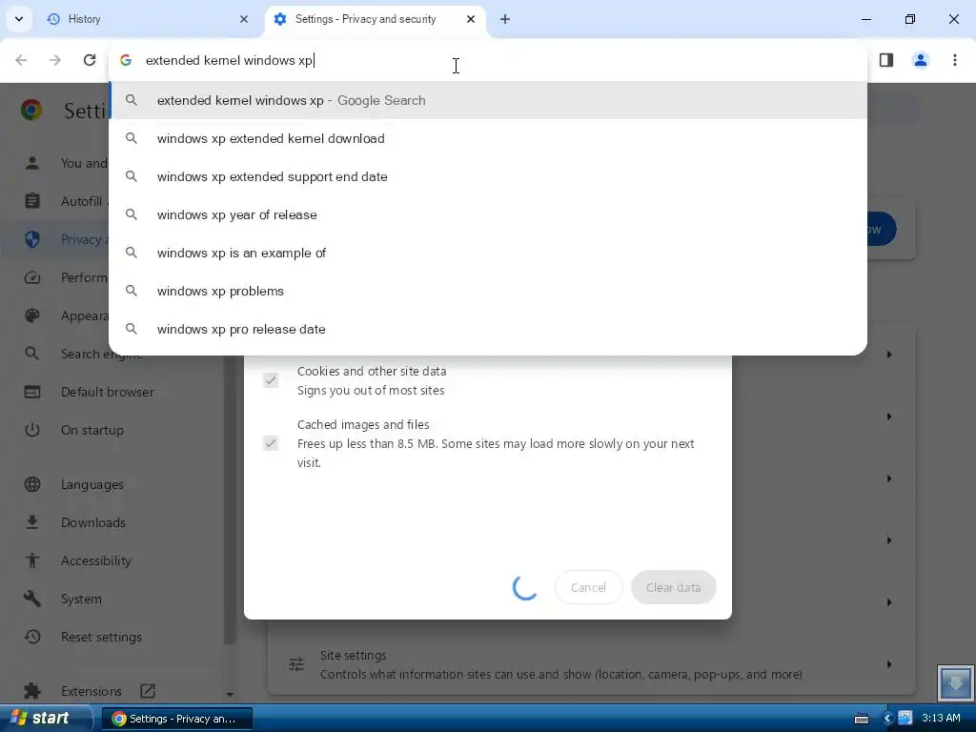Viewport: 976px width, 732px height.
Task: Click the Extensions puzzle icon
Action: click(x=32, y=691)
